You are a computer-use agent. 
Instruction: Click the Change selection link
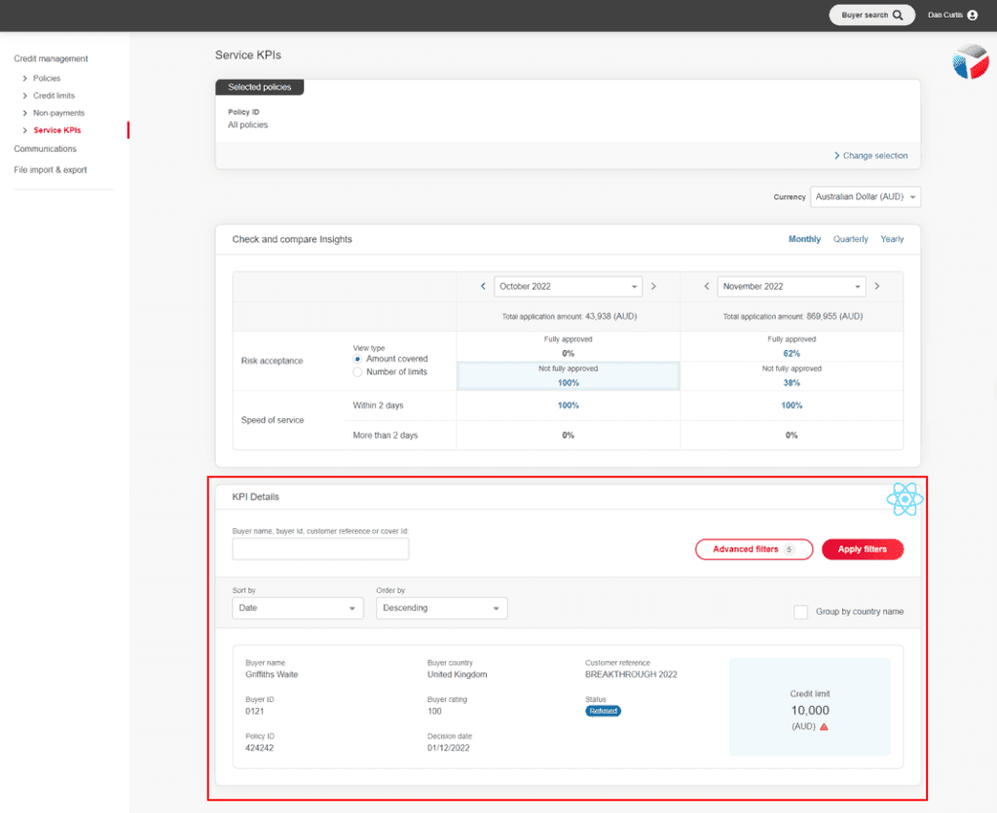click(870, 156)
